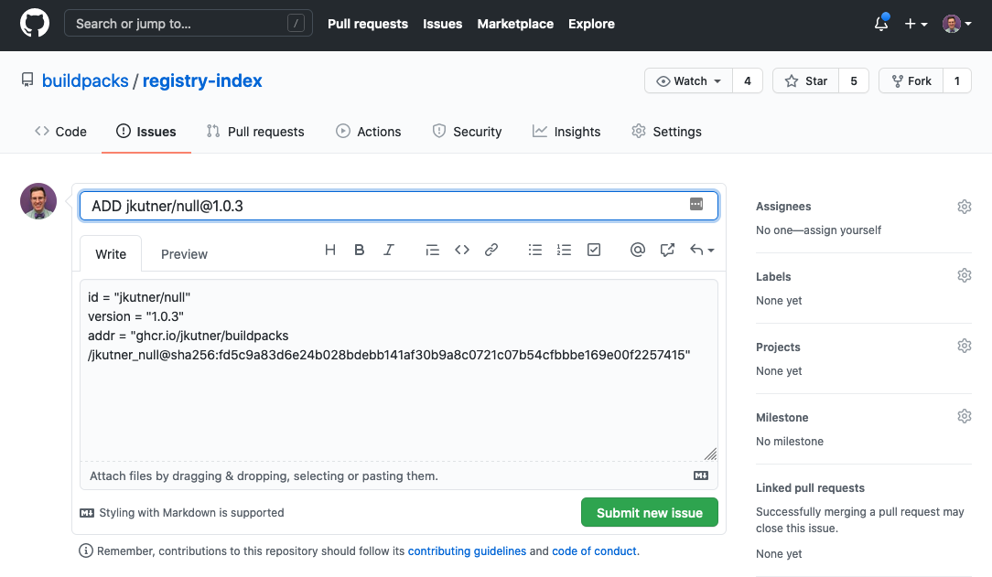Click the assign yourself link

point(842,230)
